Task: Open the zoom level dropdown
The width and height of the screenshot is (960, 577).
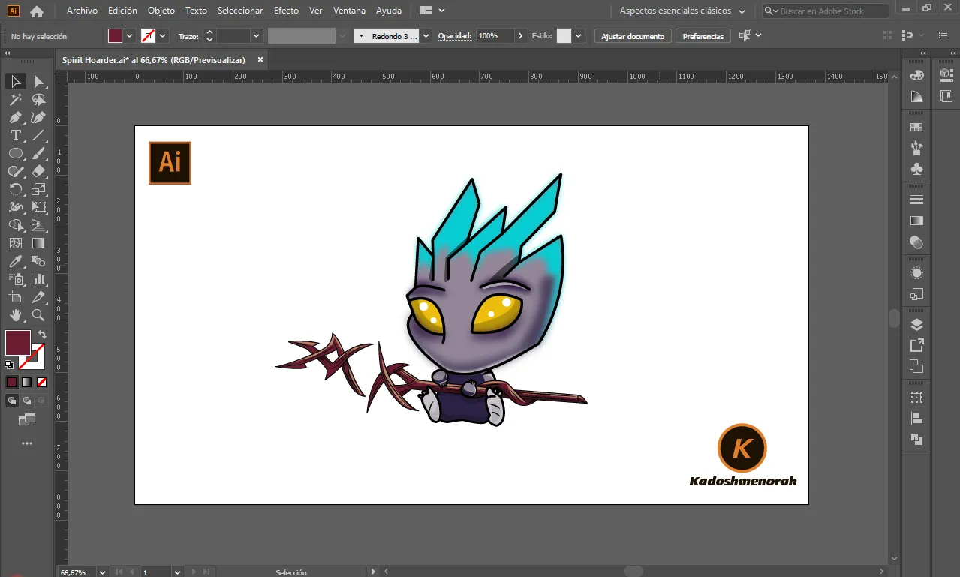Action: click(102, 572)
